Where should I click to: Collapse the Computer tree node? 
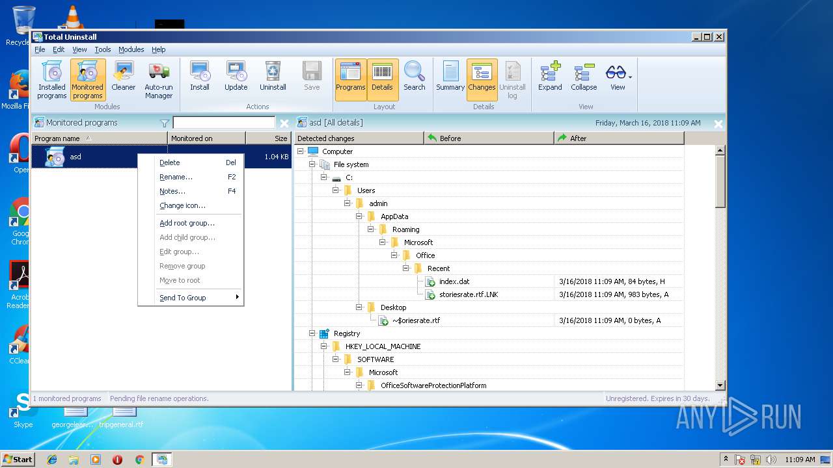pyautogui.click(x=301, y=151)
